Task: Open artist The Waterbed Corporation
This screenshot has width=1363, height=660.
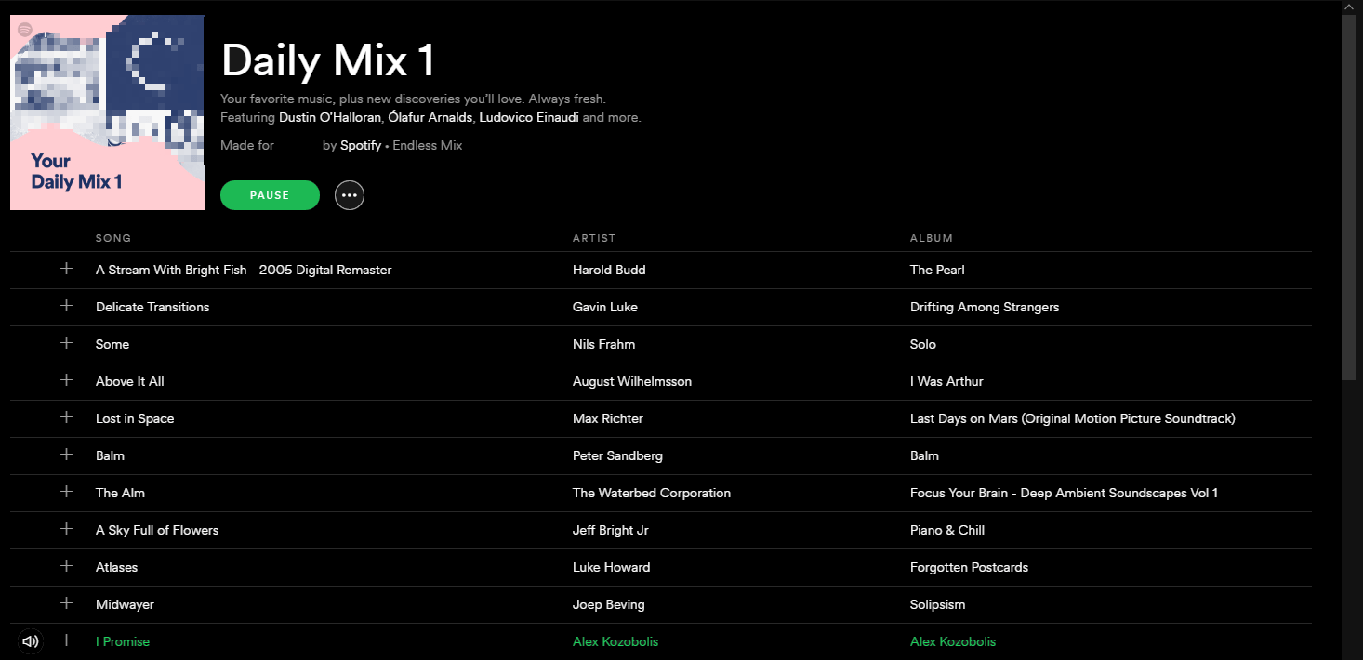Action: (652, 493)
